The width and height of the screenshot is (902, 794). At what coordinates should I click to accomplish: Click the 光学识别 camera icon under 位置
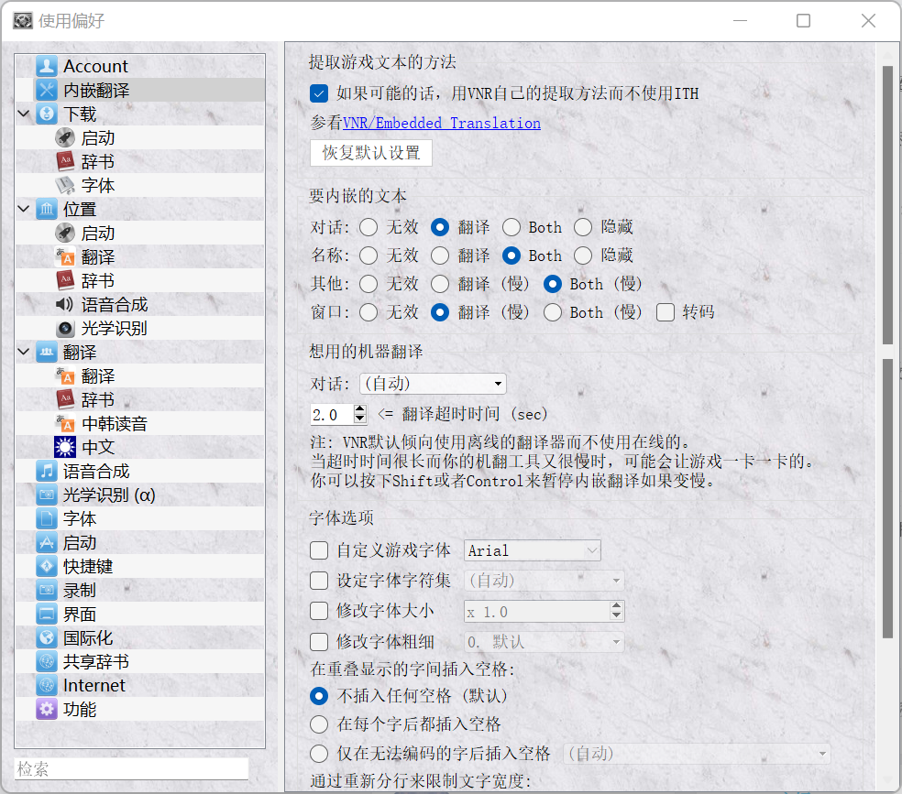click(65, 329)
